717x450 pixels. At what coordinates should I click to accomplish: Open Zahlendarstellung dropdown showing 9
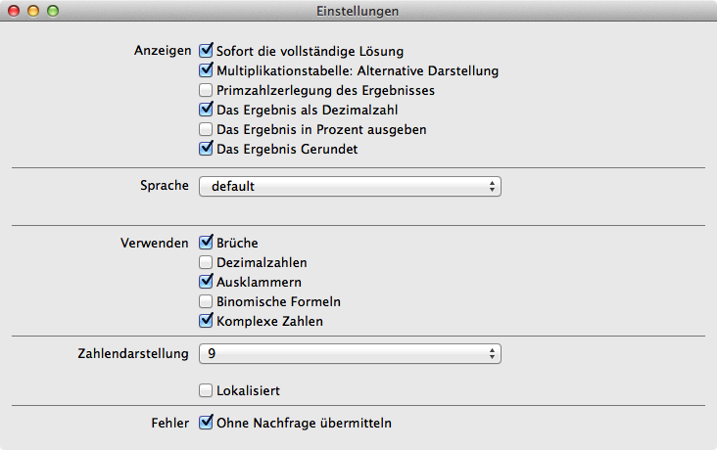click(x=351, y=353)
